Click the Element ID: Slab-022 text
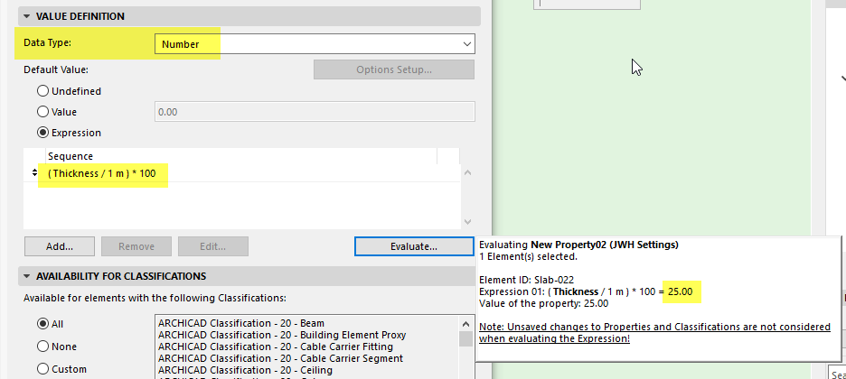The image size is (846, 379). point(527,280)
